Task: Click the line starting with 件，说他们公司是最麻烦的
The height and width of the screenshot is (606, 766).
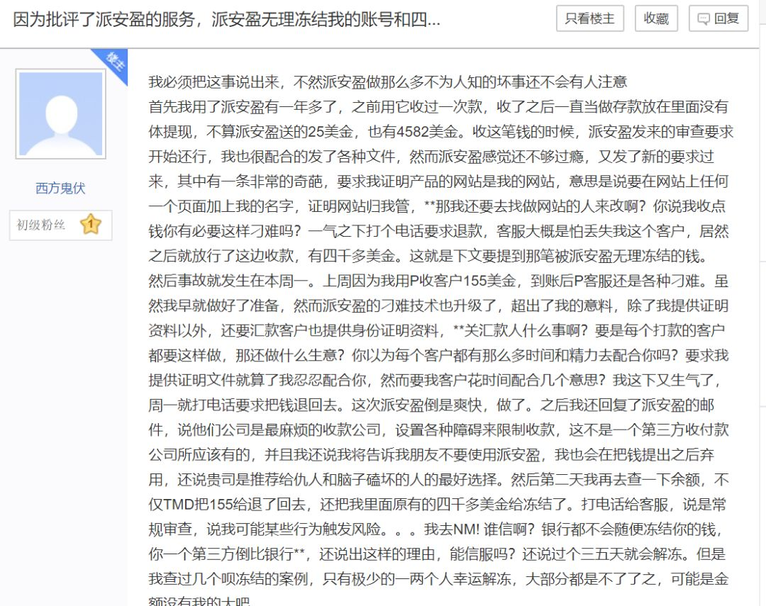Action: click(x=438, y=430)
